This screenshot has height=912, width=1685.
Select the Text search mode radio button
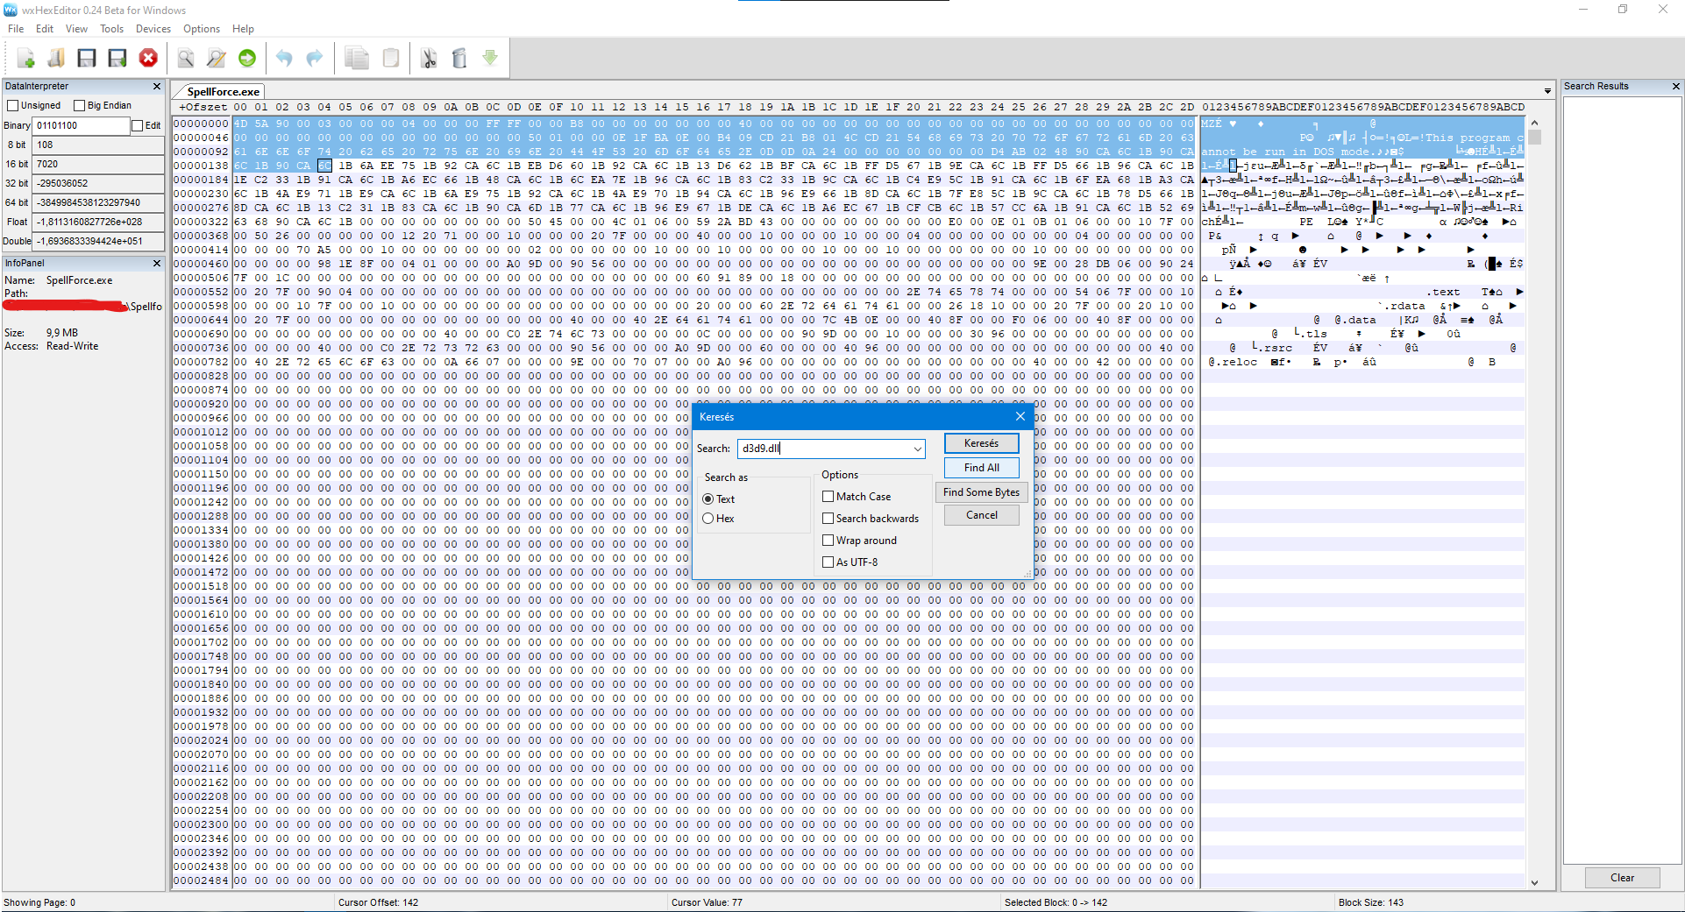[x=707, y=498]
